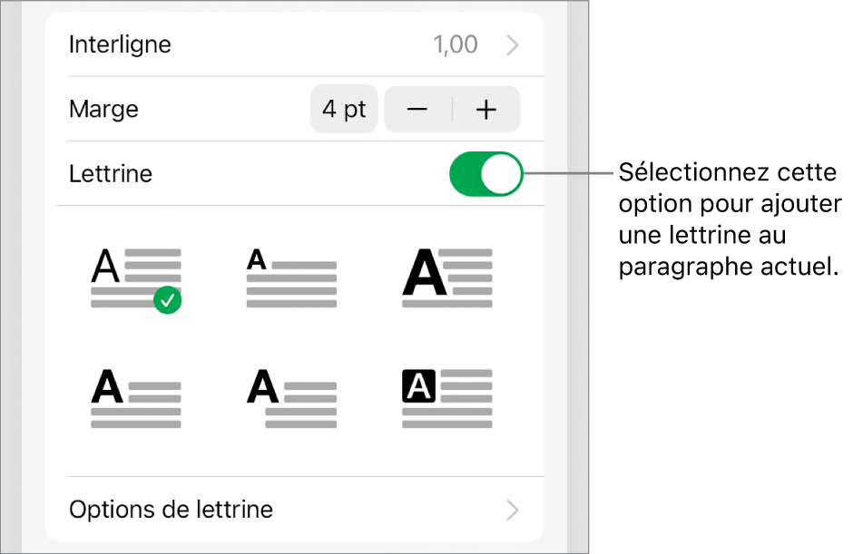This screenshot has width=863, height=554.
Task: Choose the hanging margin drop cap style
Action: coord(291,398)
